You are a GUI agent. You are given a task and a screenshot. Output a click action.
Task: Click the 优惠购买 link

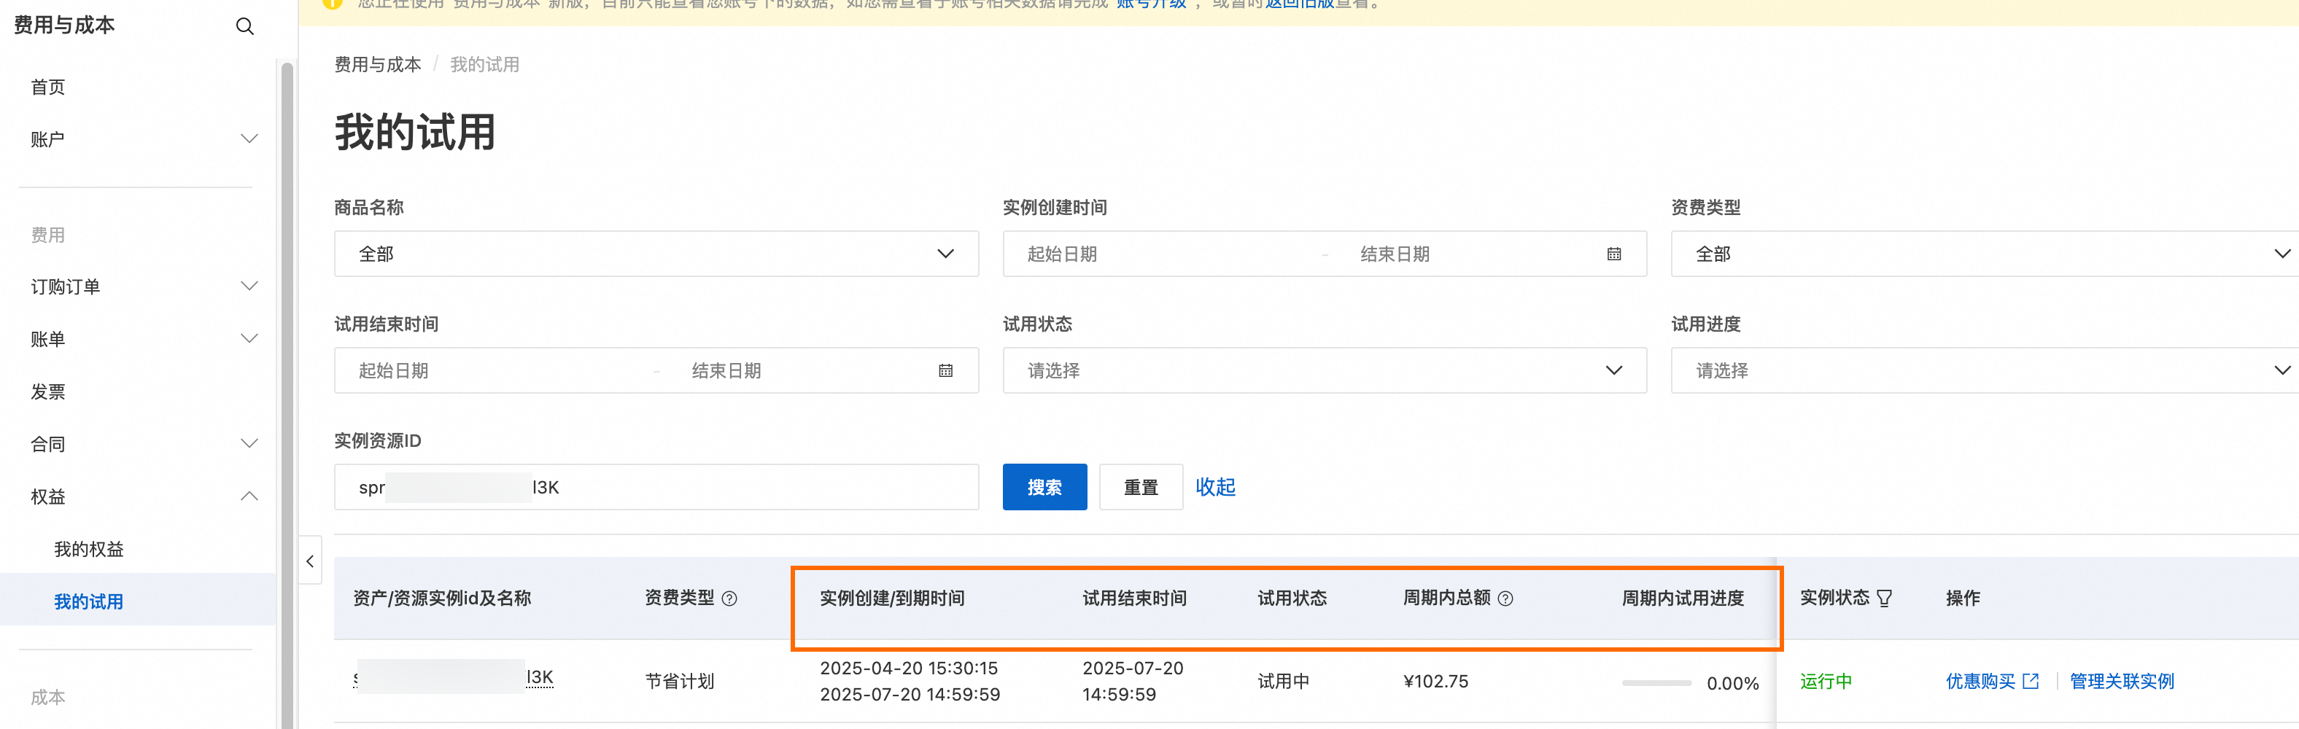(1980, 682)
